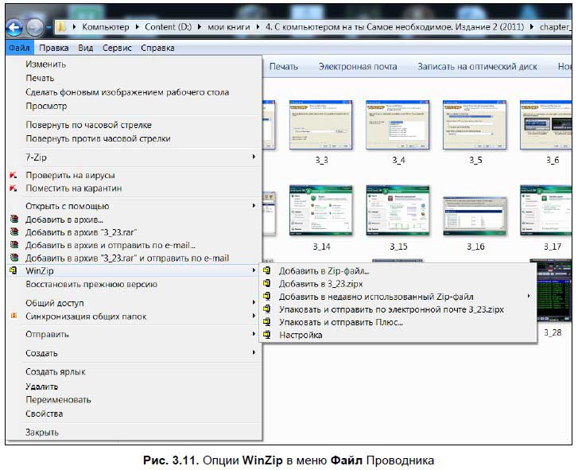Click the WinRAR icon beside Добавить в архив "3_23.rar" и отправить по e-mail

click(14, 258)
